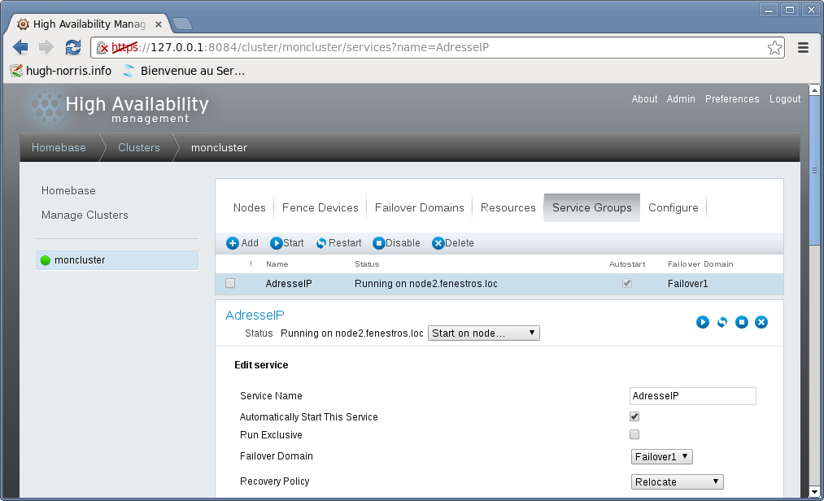Expand the Recovery Policy dropdown
Image resolution: width=824 pixels, height=501 pixels.
coord(678,481)
